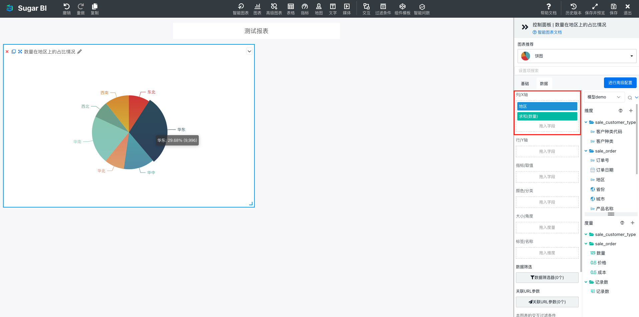Screen dimensions: 639x317
Task: Open the 智能图表文档 link
Action: [x=547, y=32]
